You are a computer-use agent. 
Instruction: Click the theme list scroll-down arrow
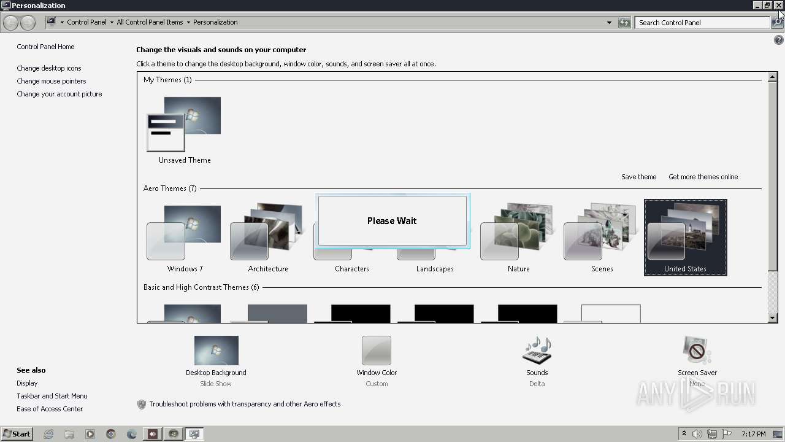[773, 318]
